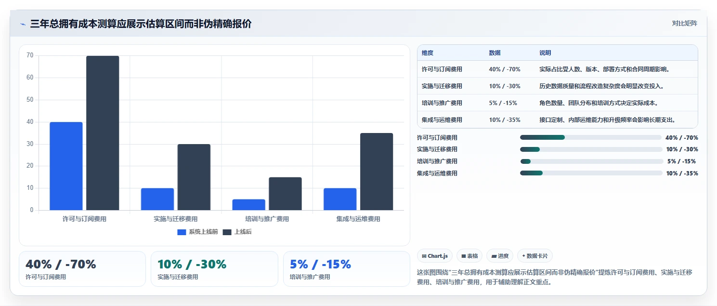Select the 集成与运维费用 table row cell
This screenshot has width=717, height=306.
[442, 120]
